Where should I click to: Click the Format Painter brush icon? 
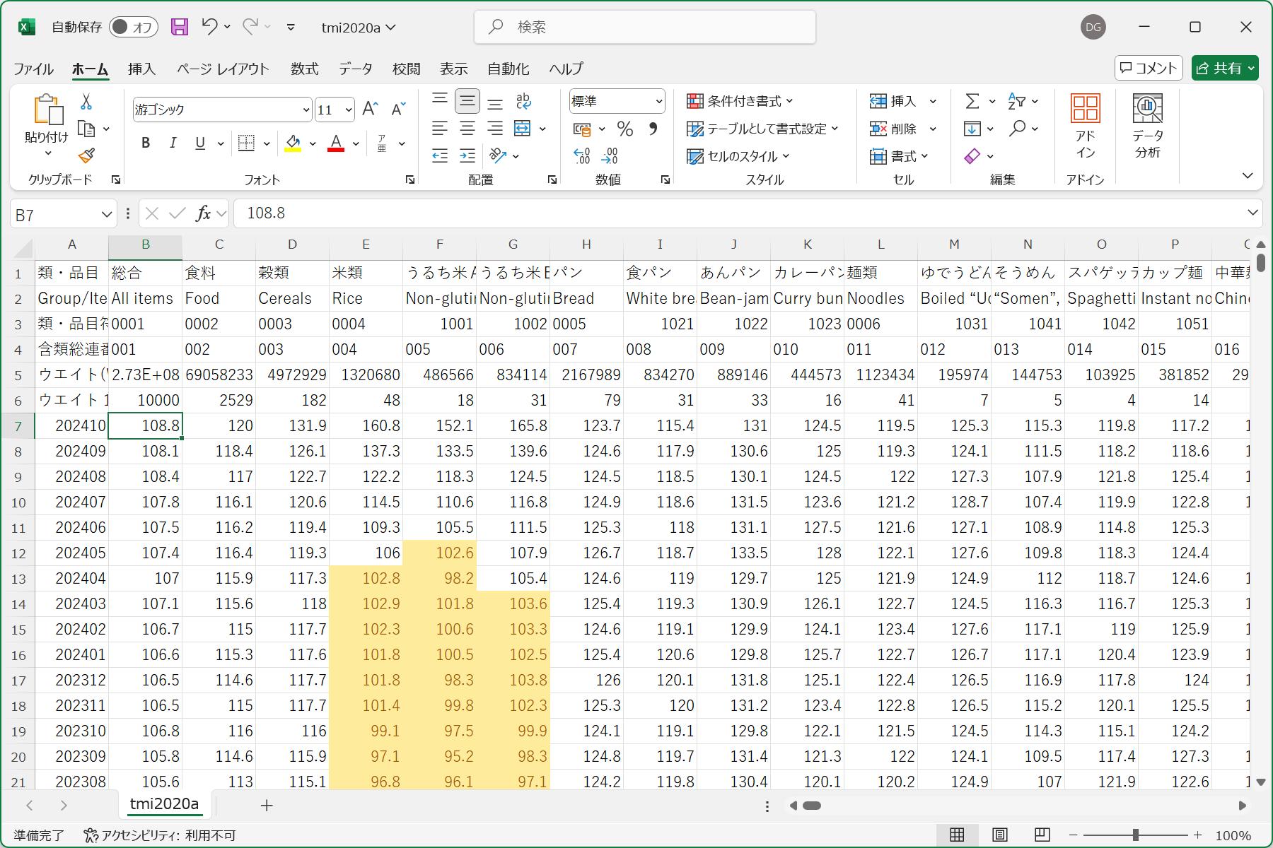[x=86, y=155]
